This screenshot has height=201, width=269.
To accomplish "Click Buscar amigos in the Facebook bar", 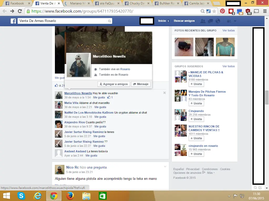I will [184, 21].
